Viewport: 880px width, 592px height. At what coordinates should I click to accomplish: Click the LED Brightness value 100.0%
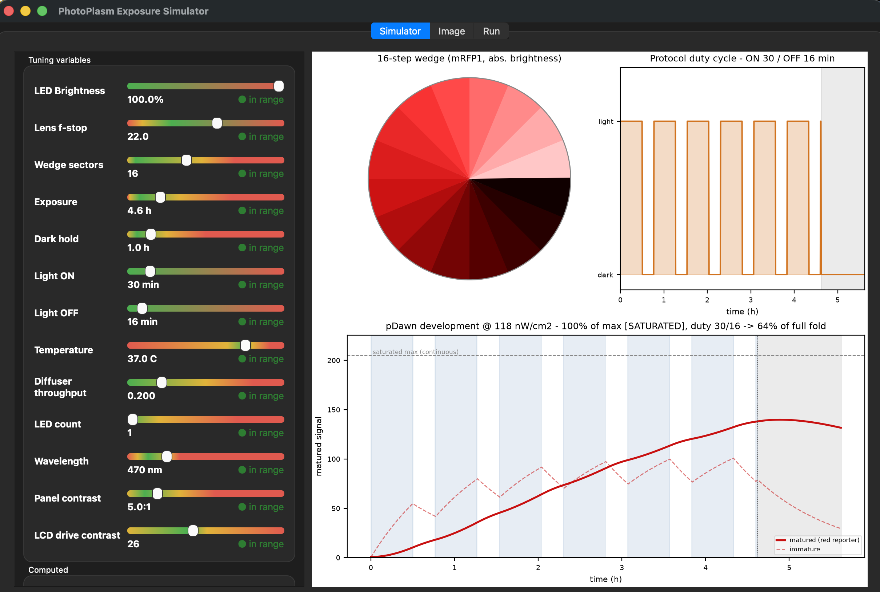tap(145, 99)
